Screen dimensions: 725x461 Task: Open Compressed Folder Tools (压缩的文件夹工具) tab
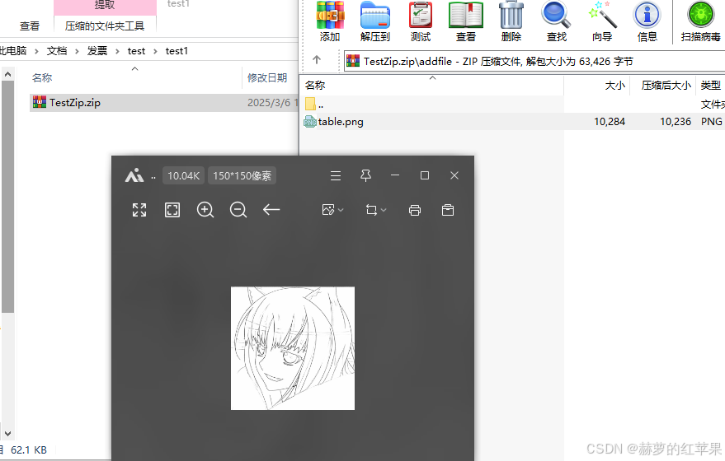click(x=105, y=26)
